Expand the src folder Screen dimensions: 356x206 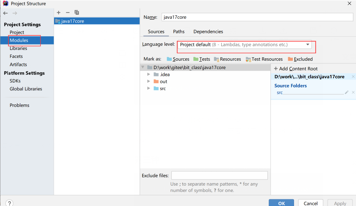coord(148,88)
